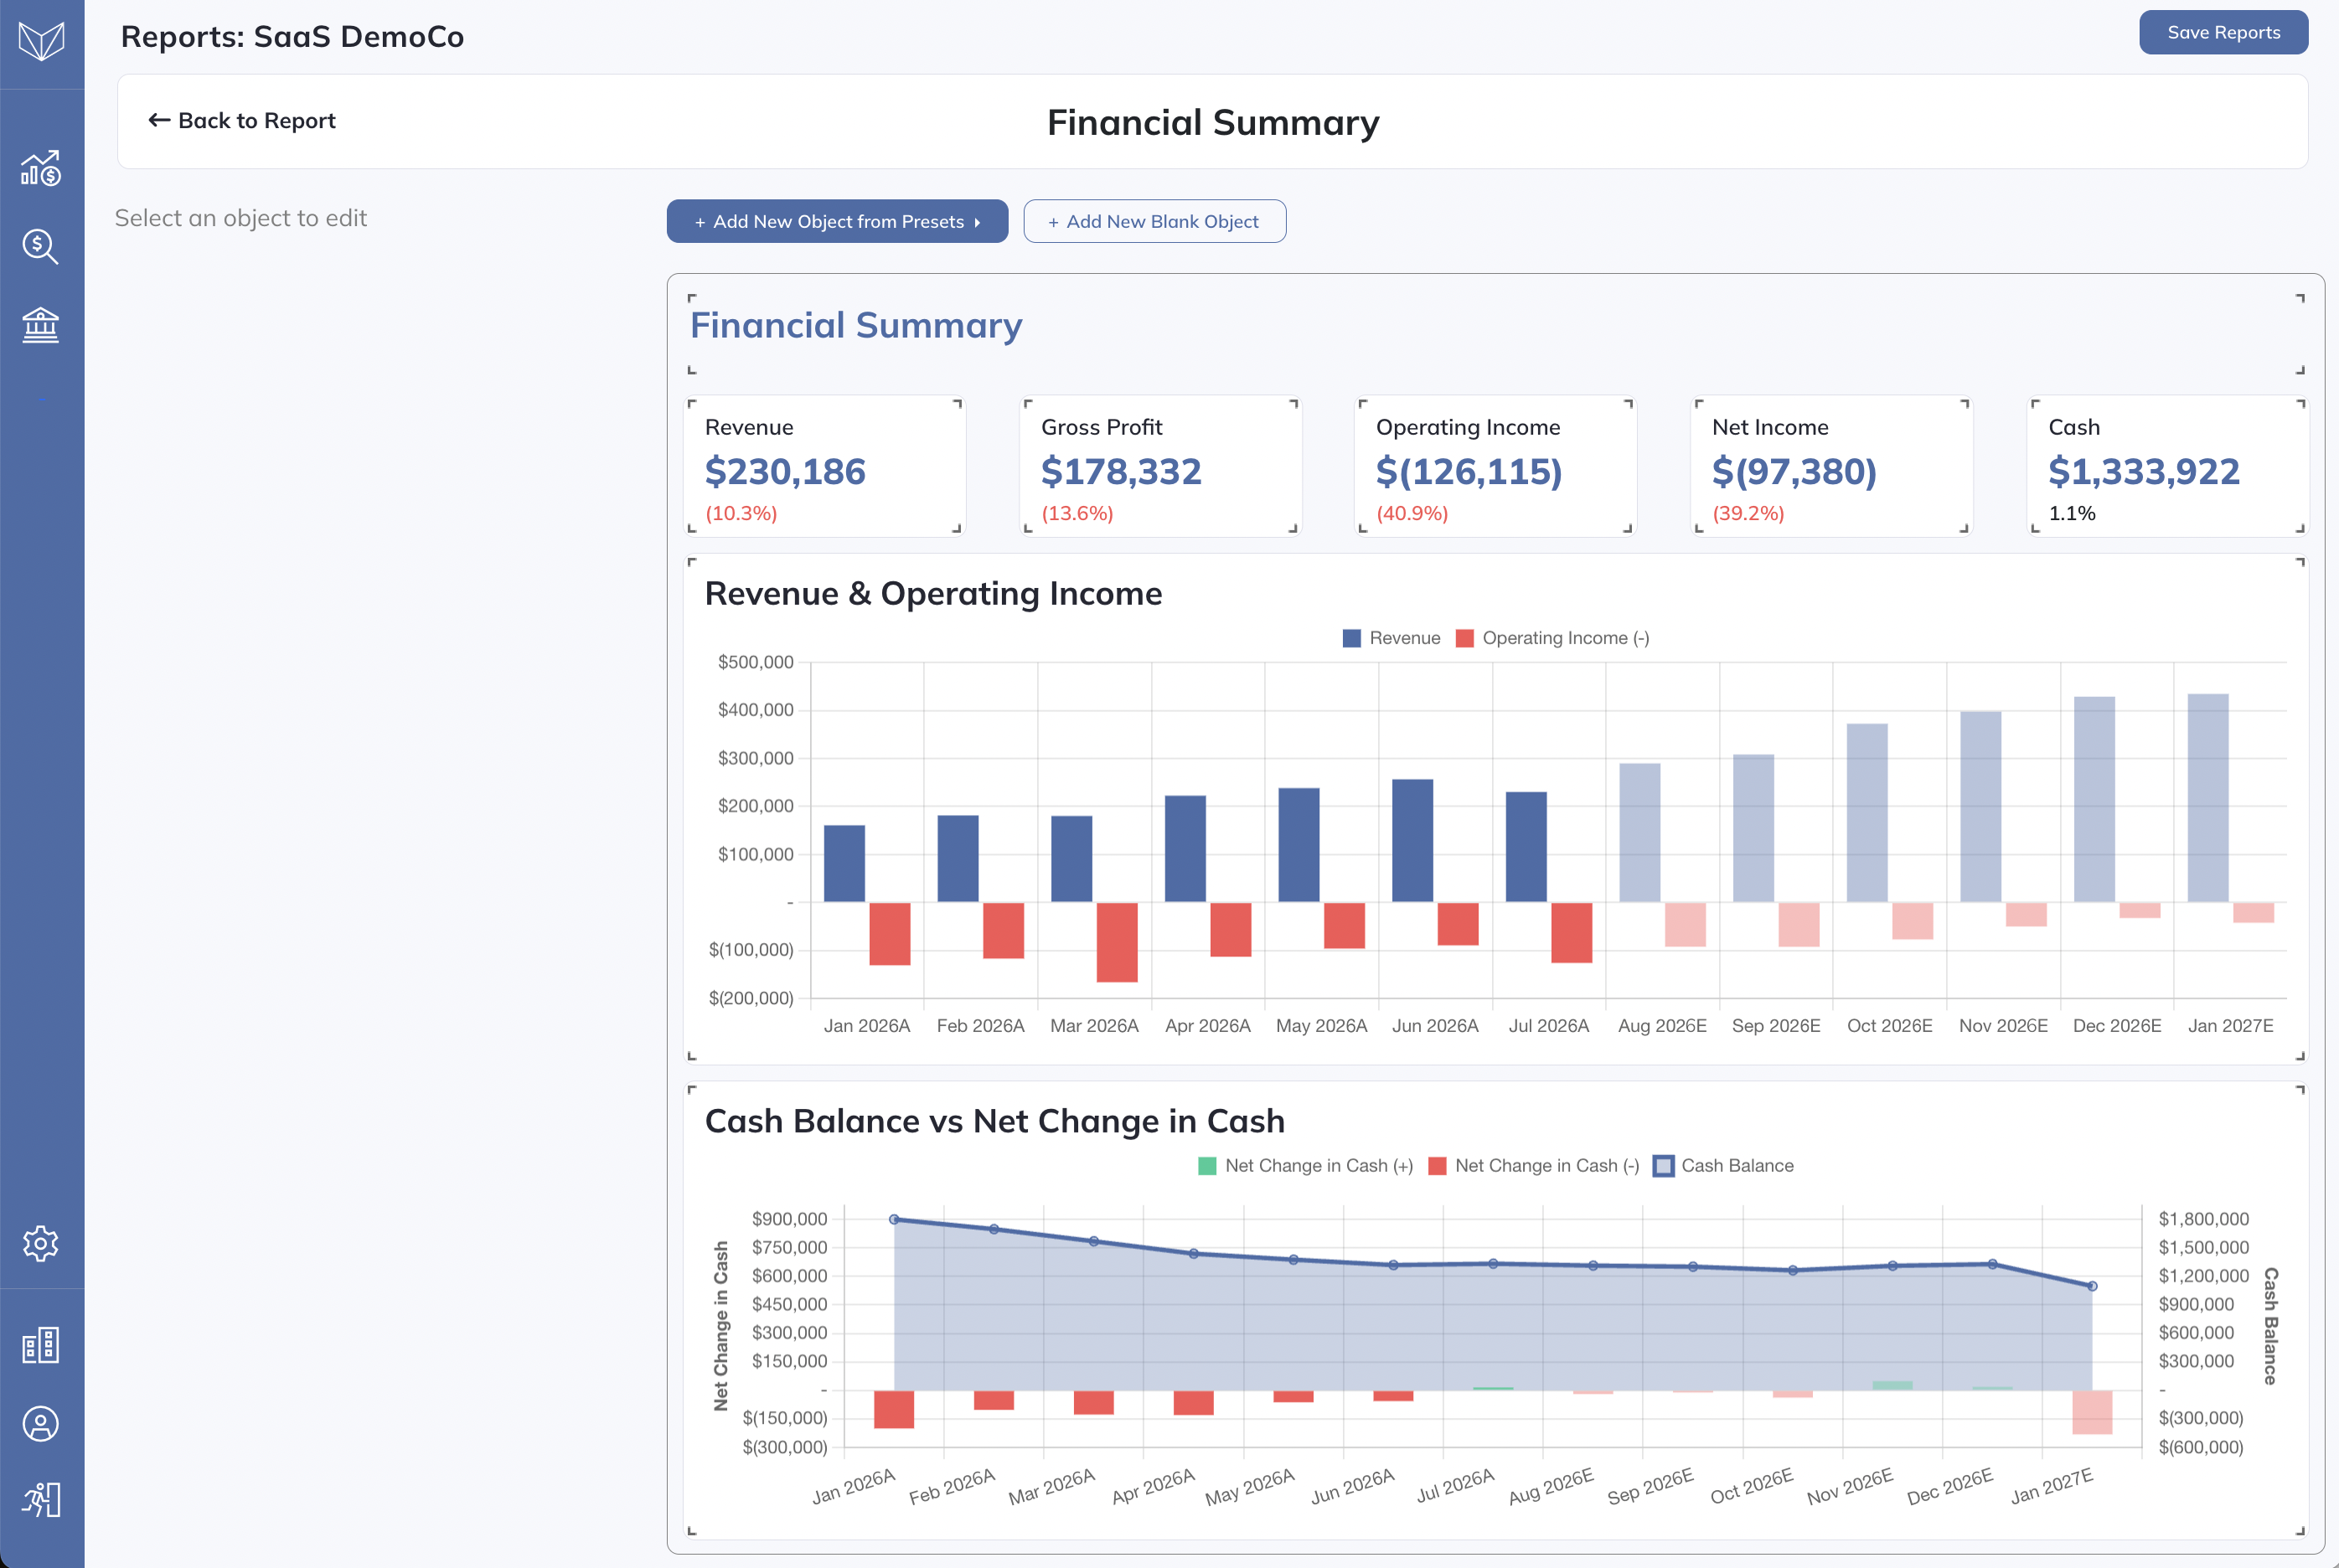Select the Cash KPI card

(2168, 466)
